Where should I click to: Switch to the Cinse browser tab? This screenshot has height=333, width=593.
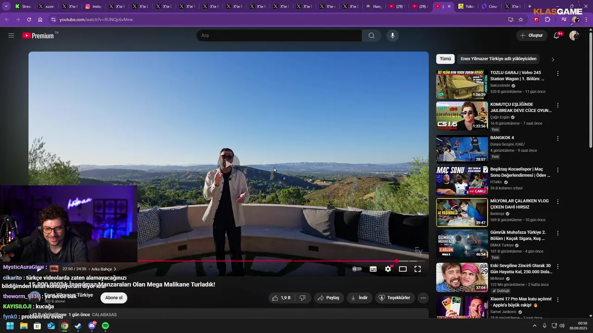490,6
